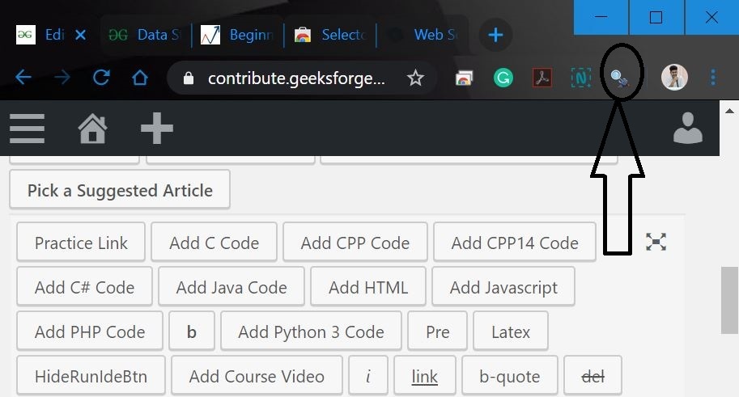Open the Grammarly extension icon
This screenshot has width=739, height=397.
503,78
